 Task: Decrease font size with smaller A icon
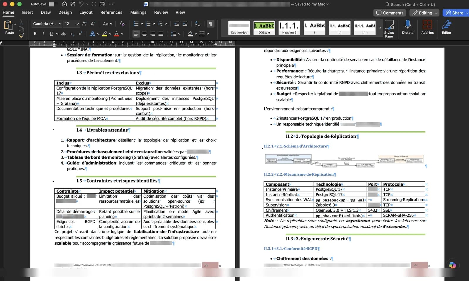click(x=93, y=24)
